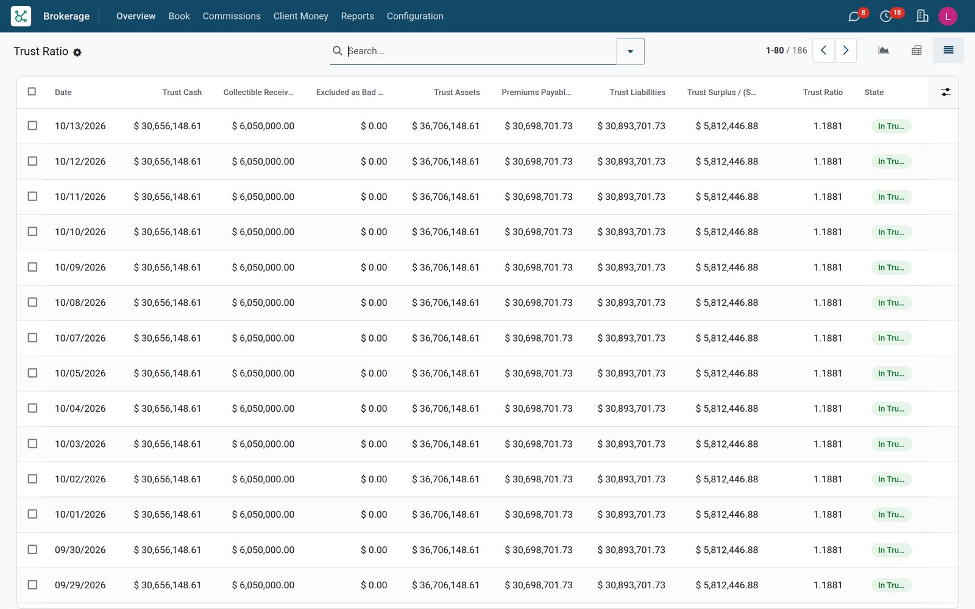Viewport: 975px width, 609px height.
Task: Select the 10/08/2026 row checkbox
Action: pos(32,302)
